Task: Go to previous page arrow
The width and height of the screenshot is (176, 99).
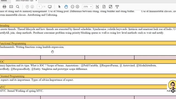Action: point(27,7)
